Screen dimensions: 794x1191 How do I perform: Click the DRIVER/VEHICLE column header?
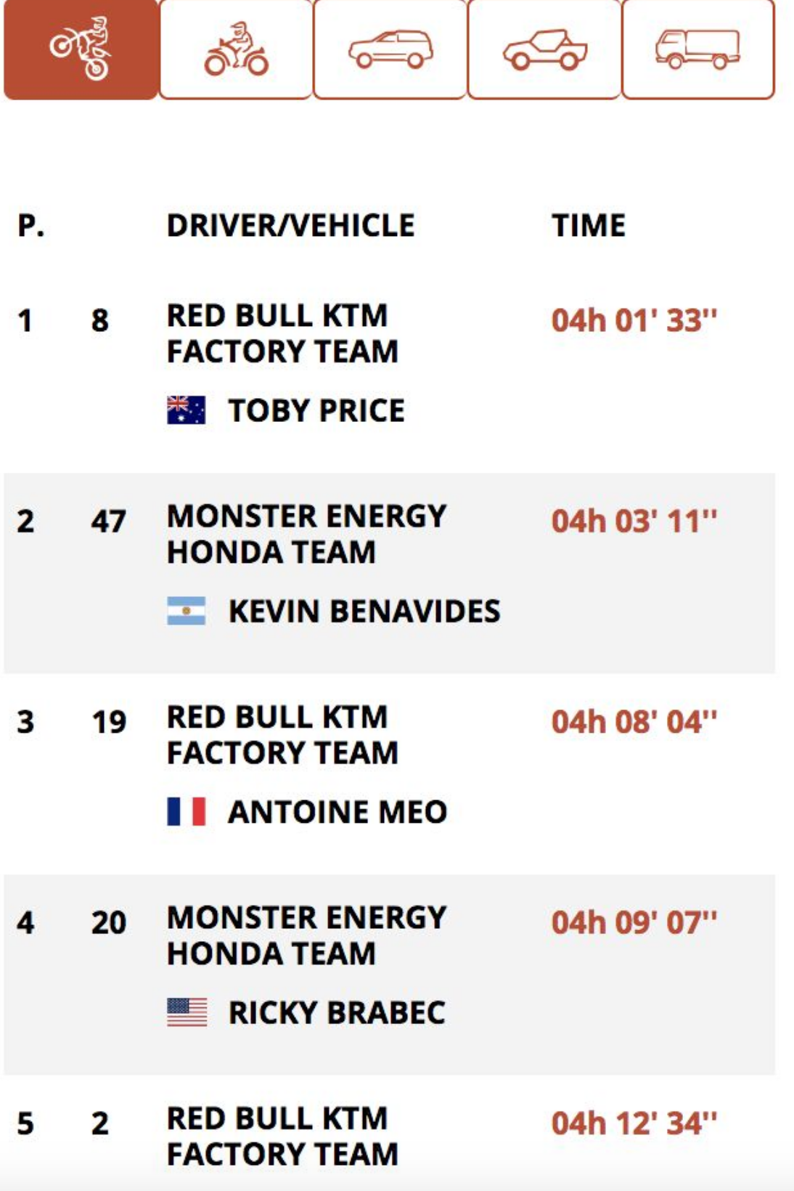[290, 225]
